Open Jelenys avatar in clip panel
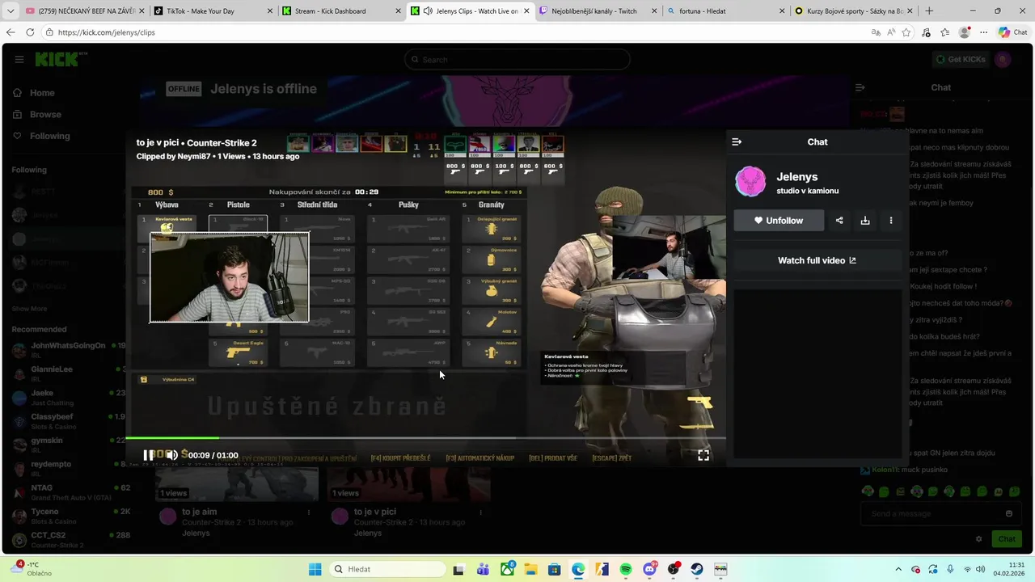 pos(750,182)
